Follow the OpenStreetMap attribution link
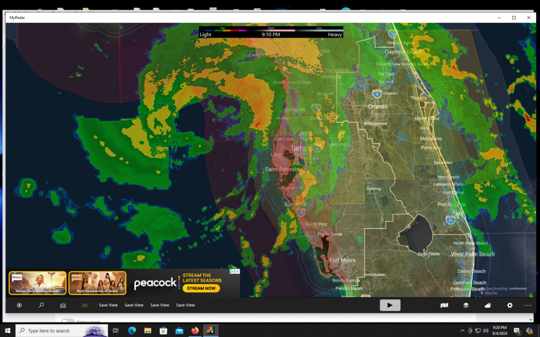 pos(496,288)
